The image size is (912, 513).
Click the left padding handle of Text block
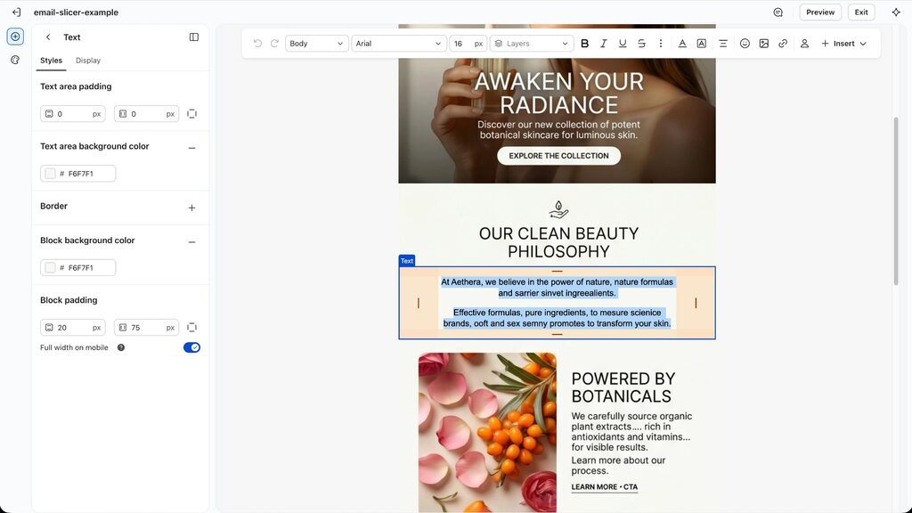click(419, 303)
